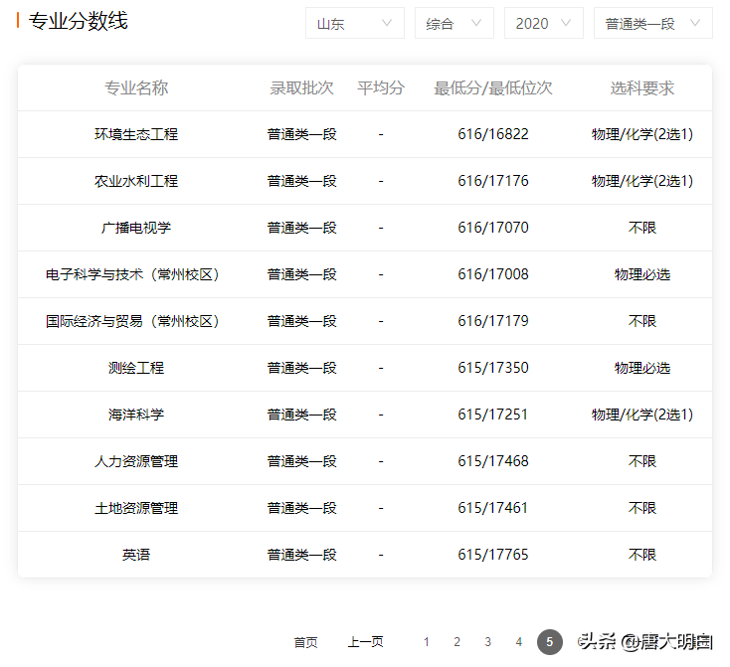
Task: Select the 广播电视学 major name
Action: (x=136, y=228)
